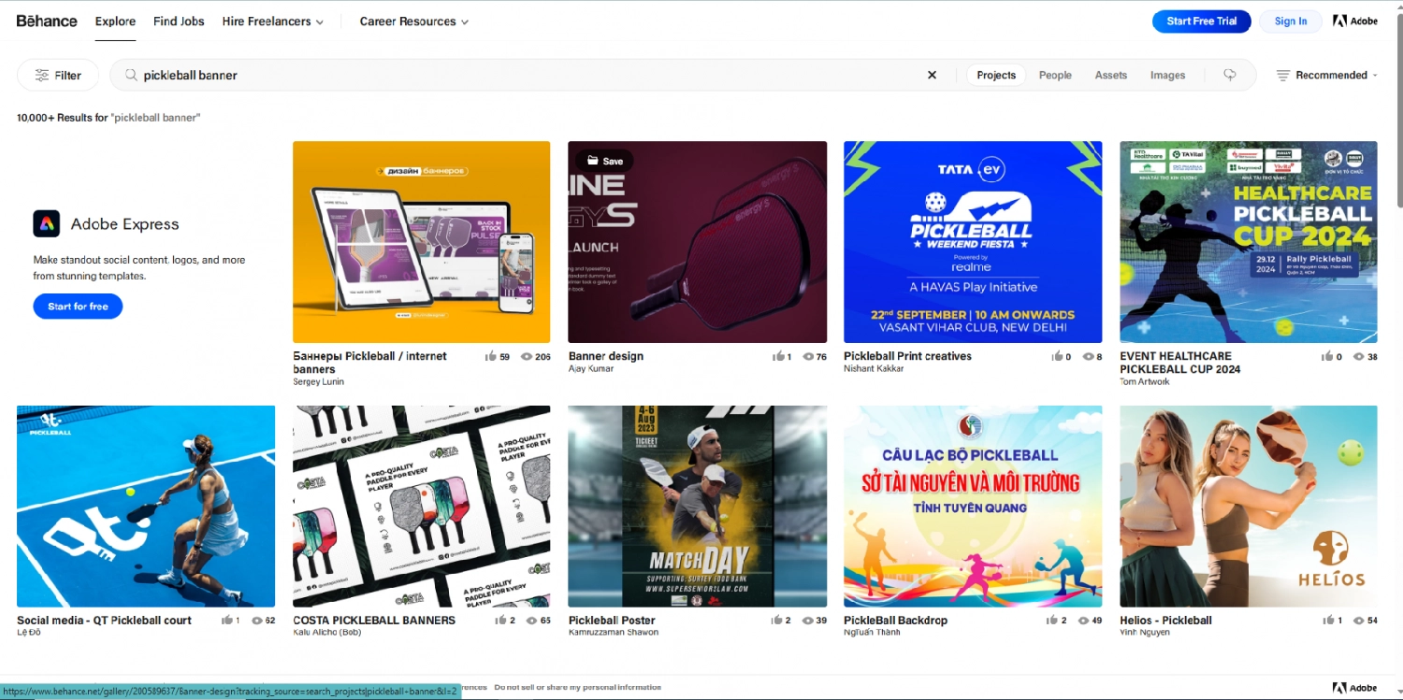Click the Sign In button
This screenshot has height=700, width=1403.
coord(1291,21)
